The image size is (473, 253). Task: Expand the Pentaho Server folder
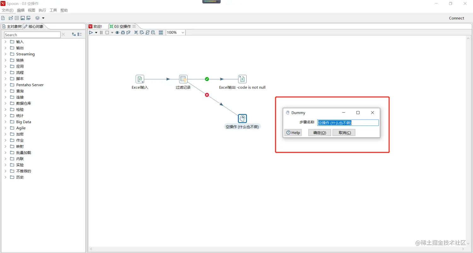pyautogui.click(x=5, y=85)
